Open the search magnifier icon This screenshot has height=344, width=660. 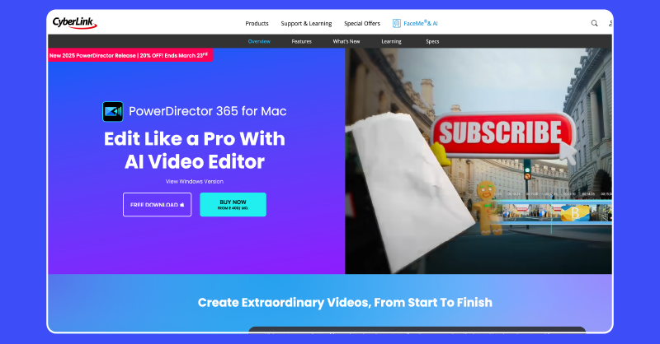594,23
